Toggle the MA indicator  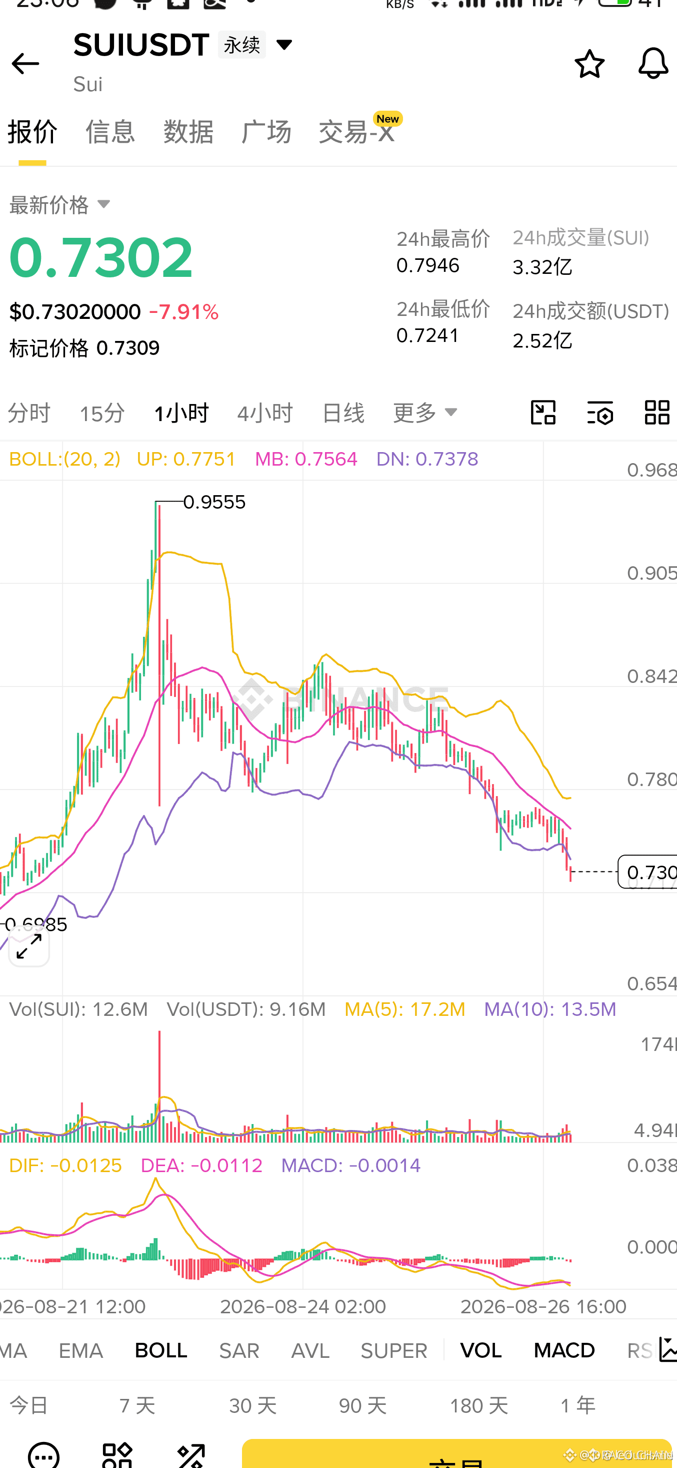click(x=13, y=1351)
